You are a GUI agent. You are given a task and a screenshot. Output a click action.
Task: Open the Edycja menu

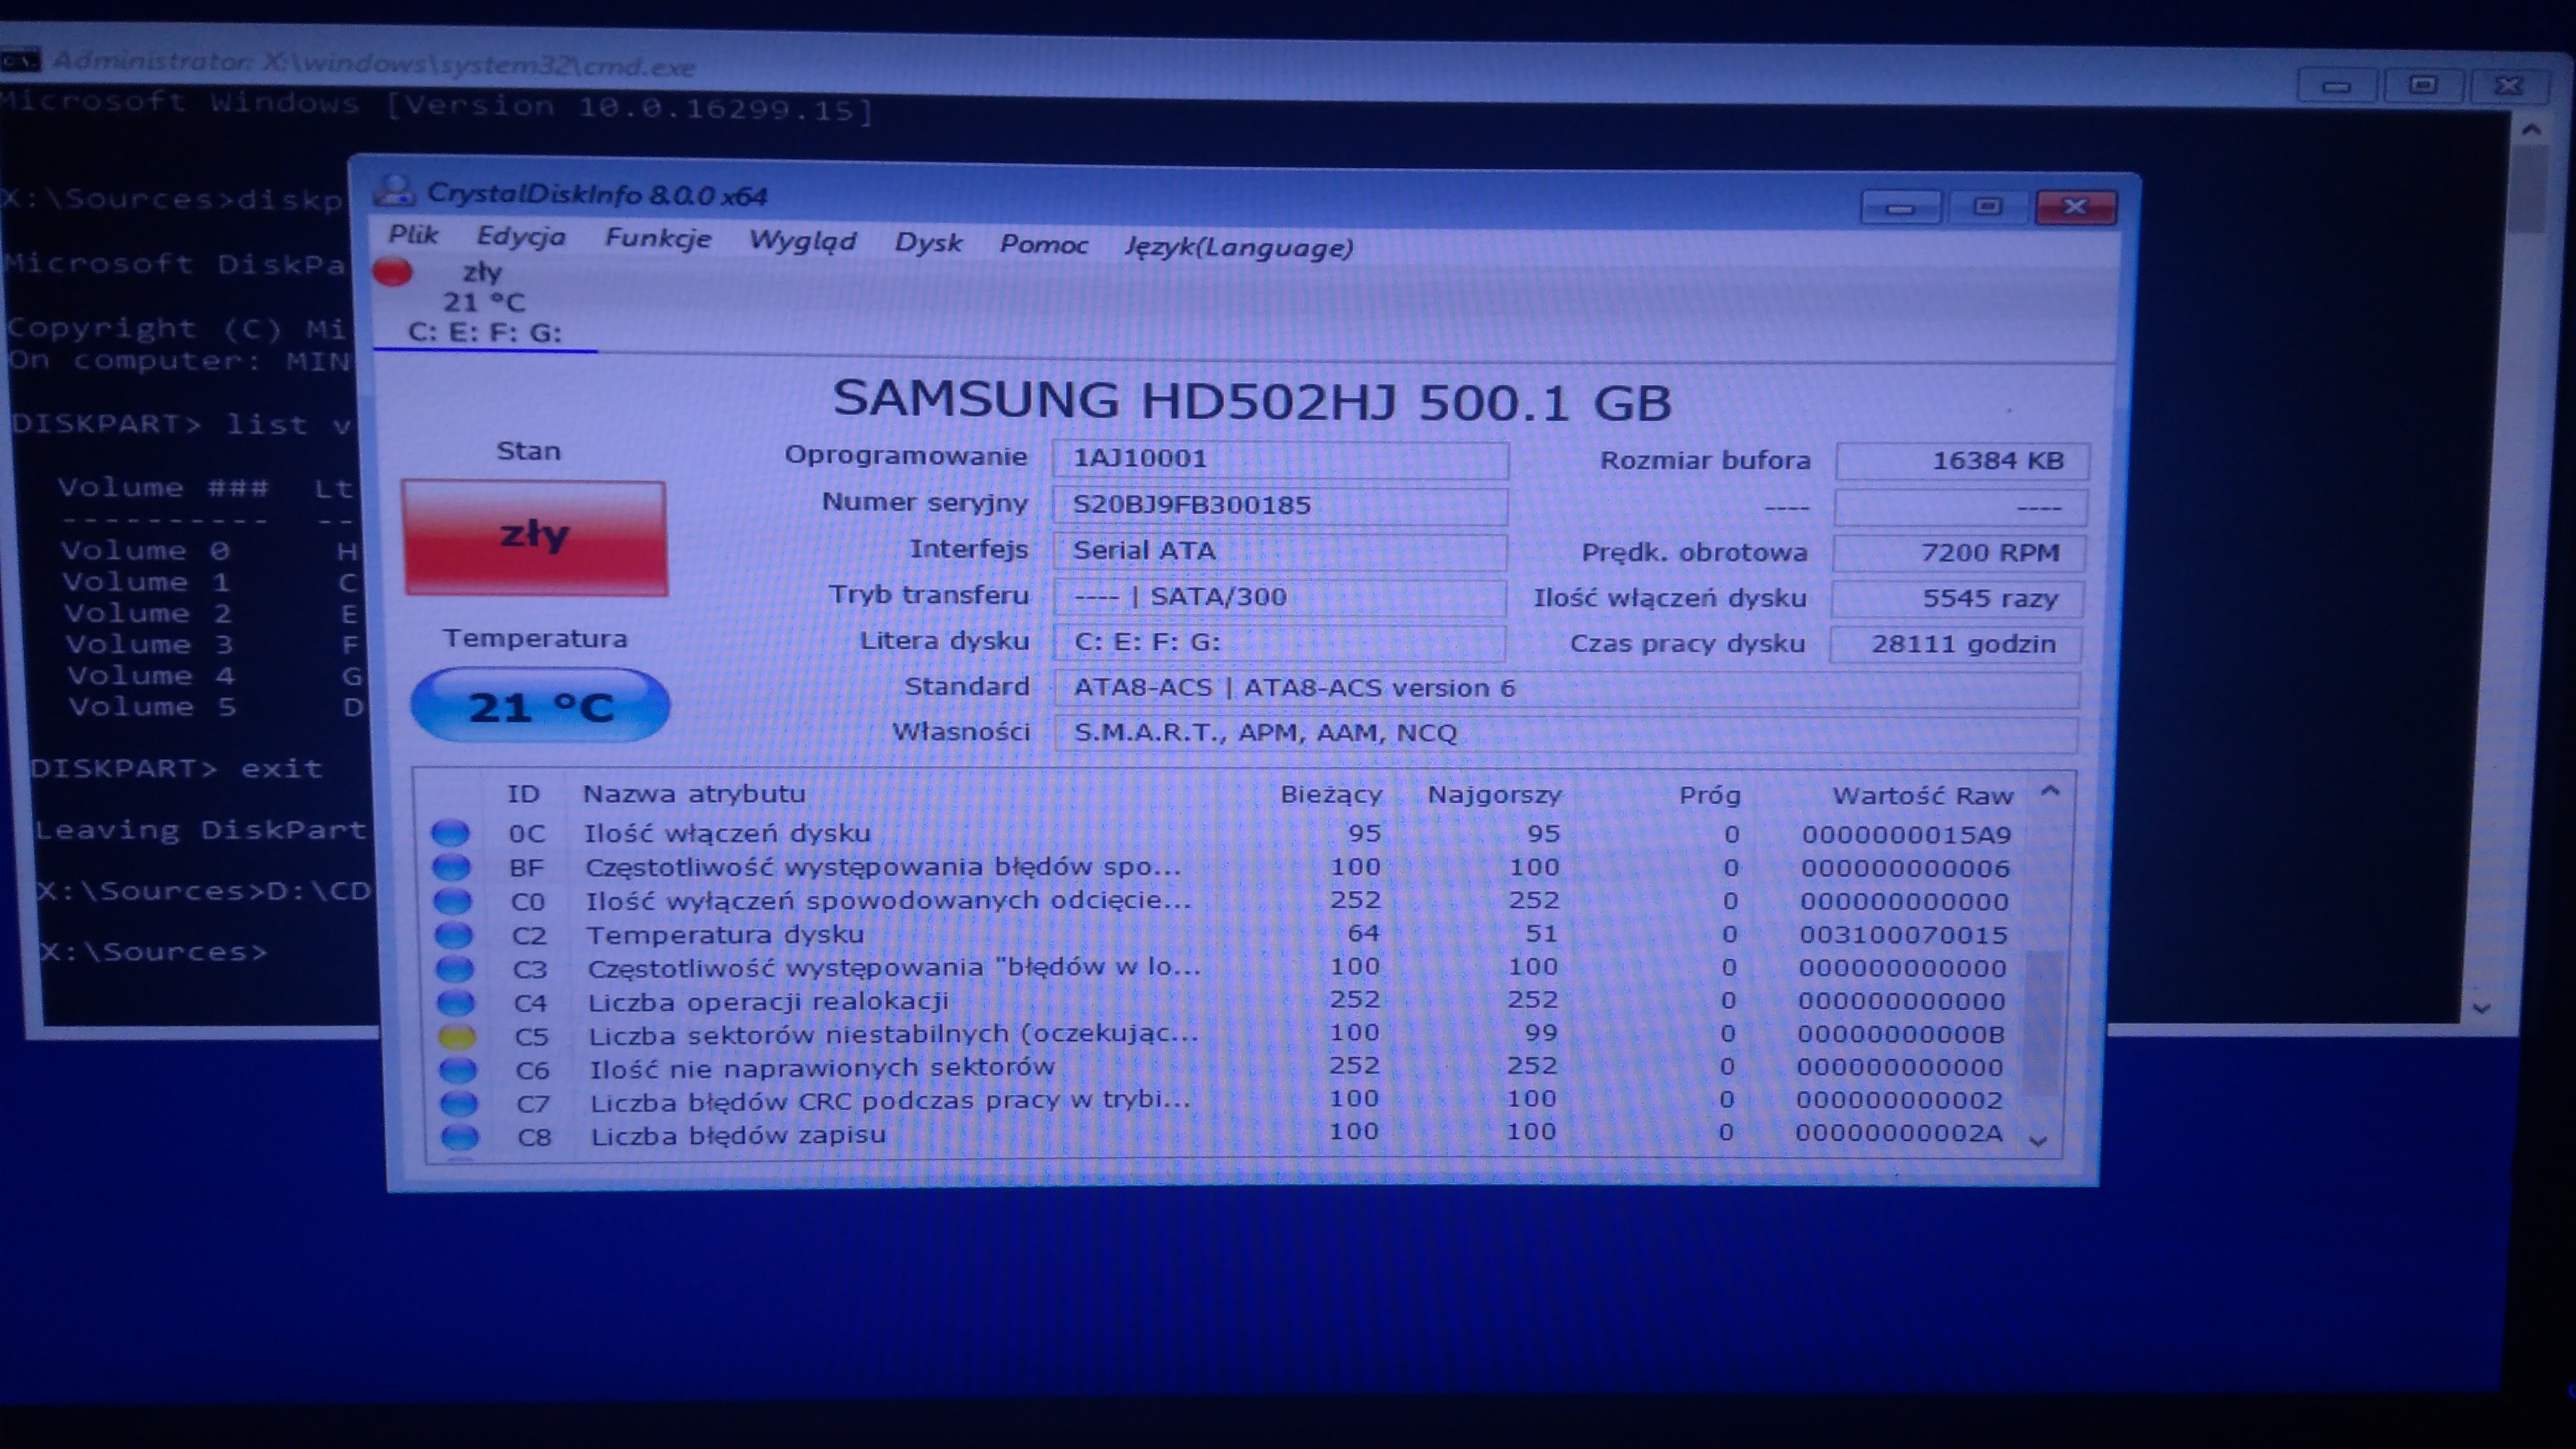521,237
